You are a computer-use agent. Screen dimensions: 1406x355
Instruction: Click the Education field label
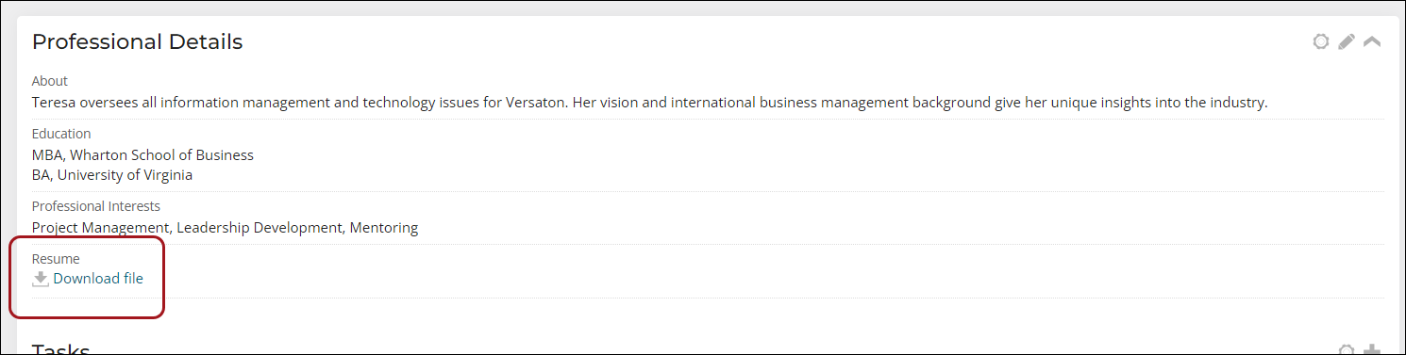click(61, 134)
